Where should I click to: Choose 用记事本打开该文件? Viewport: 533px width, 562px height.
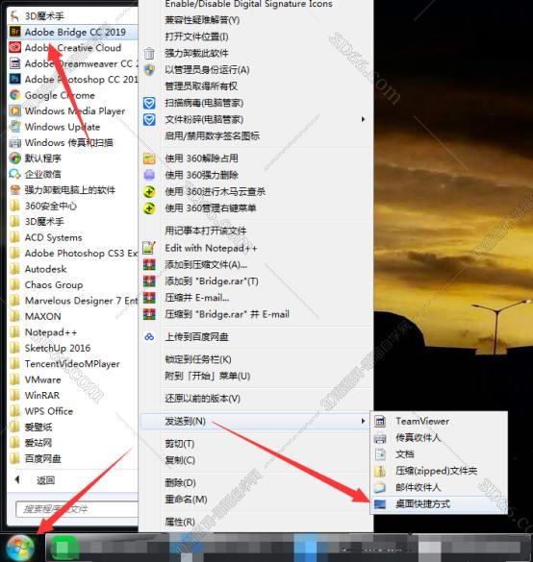[205, 231]
